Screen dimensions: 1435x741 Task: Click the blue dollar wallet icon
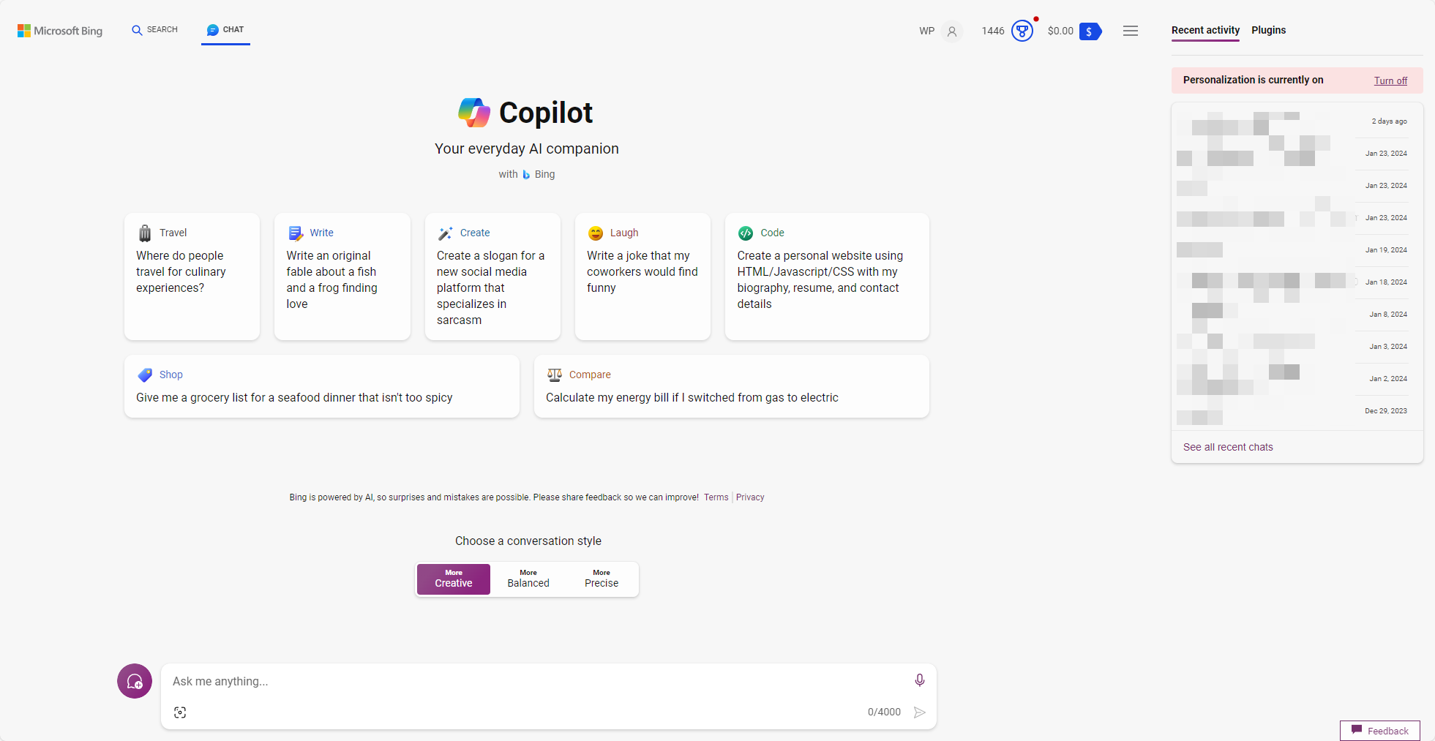pyautogui.click(x=1090, y=31)
